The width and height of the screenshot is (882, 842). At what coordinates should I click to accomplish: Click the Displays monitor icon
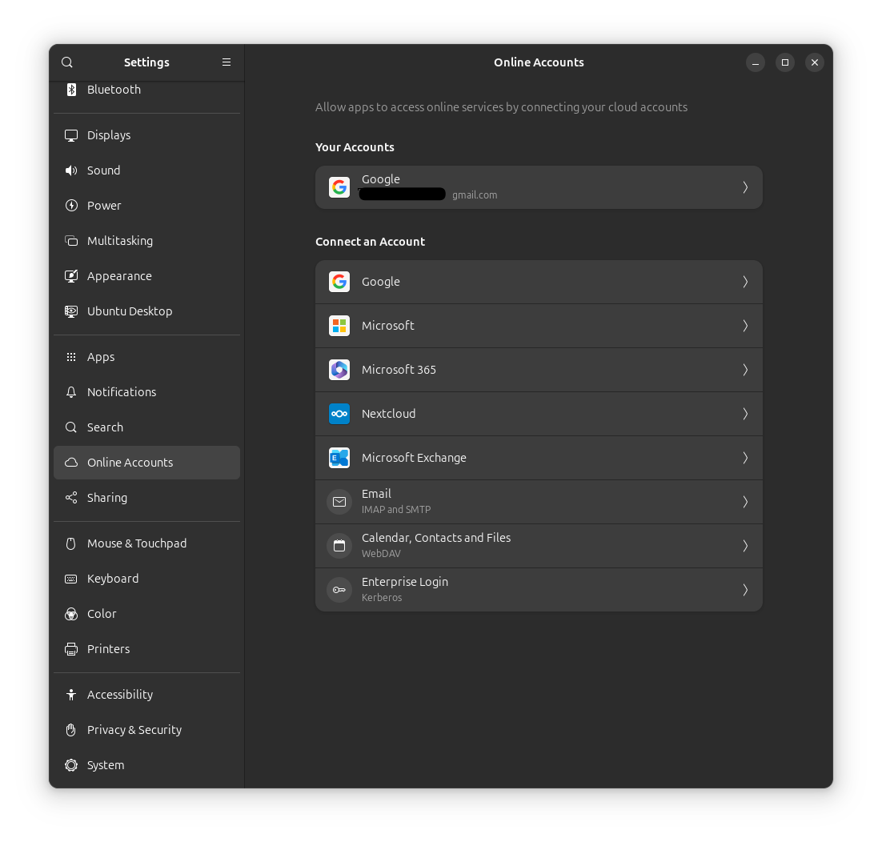(x=71, y=135)
